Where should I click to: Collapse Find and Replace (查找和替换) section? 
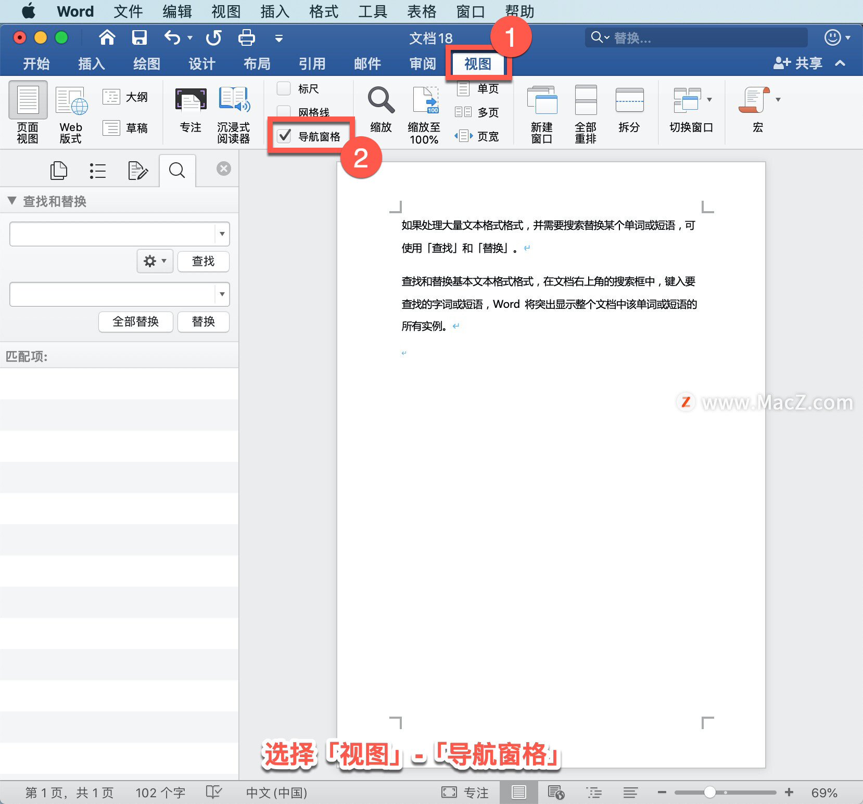(x=12, y=201)
